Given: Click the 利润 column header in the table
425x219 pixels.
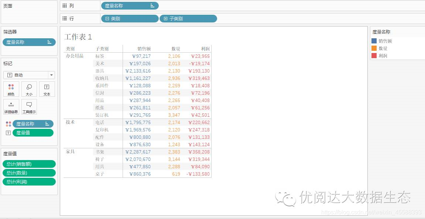Looking at the screenshot, I should pyautogui.click(x=205, y=49).
